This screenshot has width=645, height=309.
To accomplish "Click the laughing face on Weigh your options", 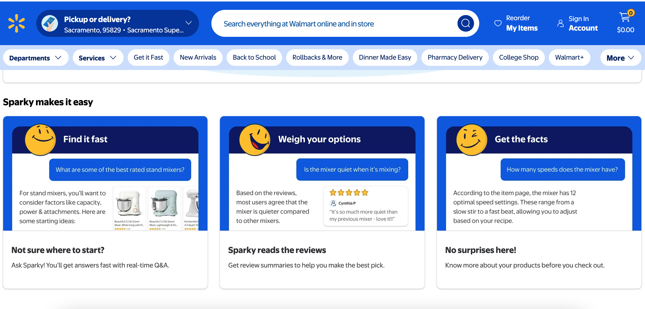I will pyautogui.click(x=255, y=140).
